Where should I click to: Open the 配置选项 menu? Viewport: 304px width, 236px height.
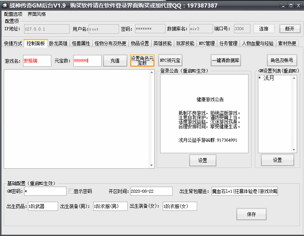[14, 14]
